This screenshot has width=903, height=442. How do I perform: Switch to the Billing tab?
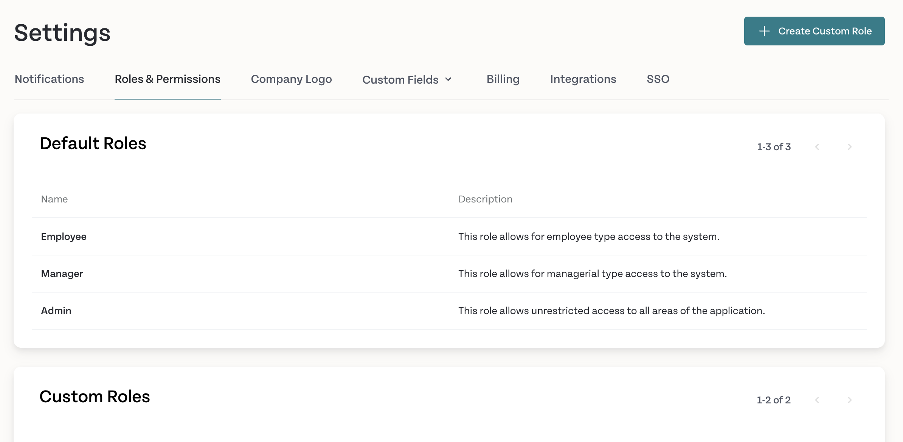coord(503,79)
